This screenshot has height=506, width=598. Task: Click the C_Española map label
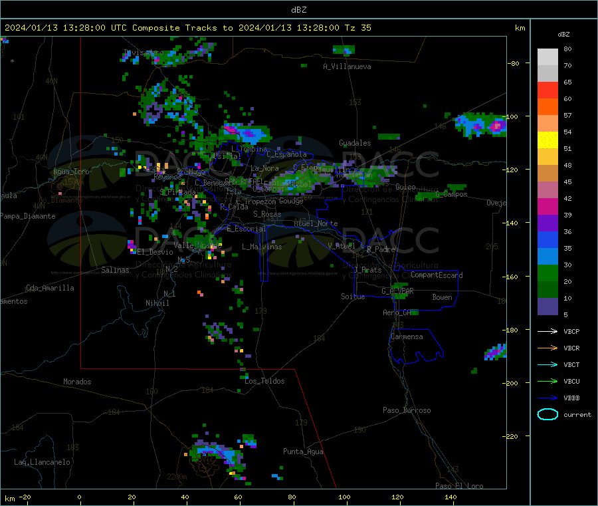click(x=287, y=154)
